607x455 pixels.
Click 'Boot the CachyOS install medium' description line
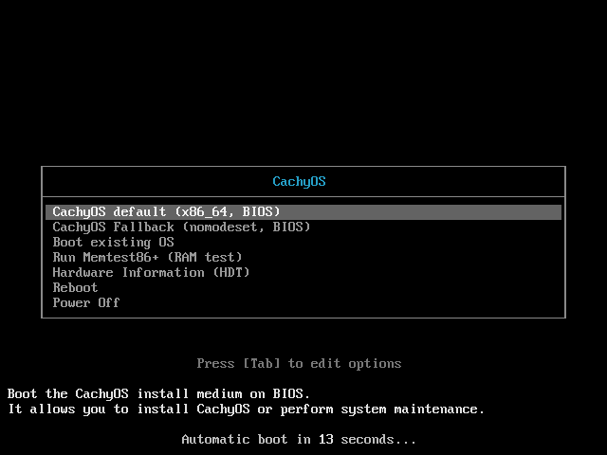point(158,393)
